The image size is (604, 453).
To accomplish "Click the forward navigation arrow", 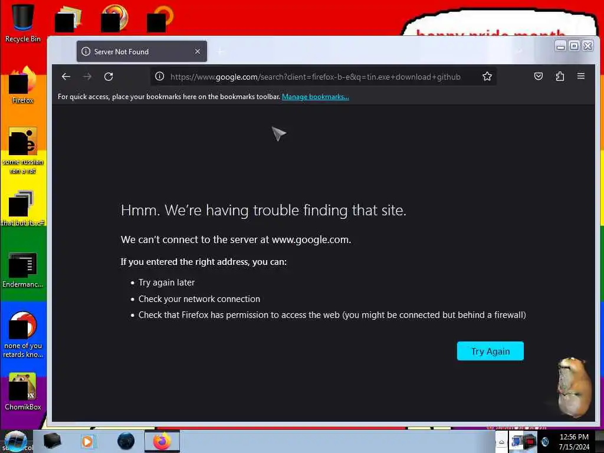I will pos(87,77).
